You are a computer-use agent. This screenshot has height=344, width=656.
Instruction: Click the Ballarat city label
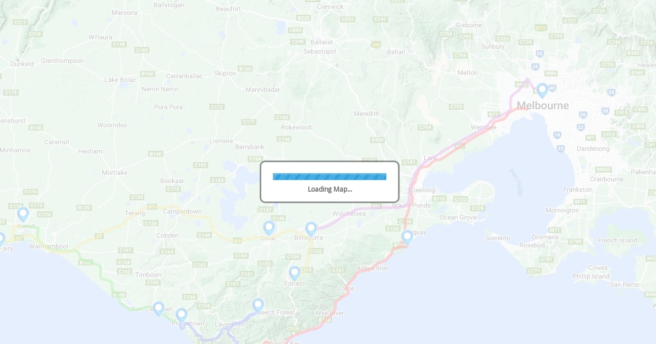321,42
